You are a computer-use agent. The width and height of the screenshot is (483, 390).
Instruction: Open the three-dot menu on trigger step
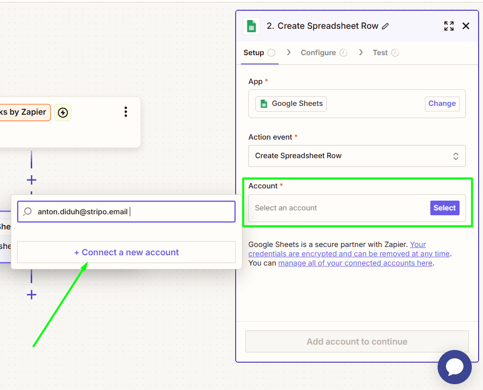click(x=126, y=112)
